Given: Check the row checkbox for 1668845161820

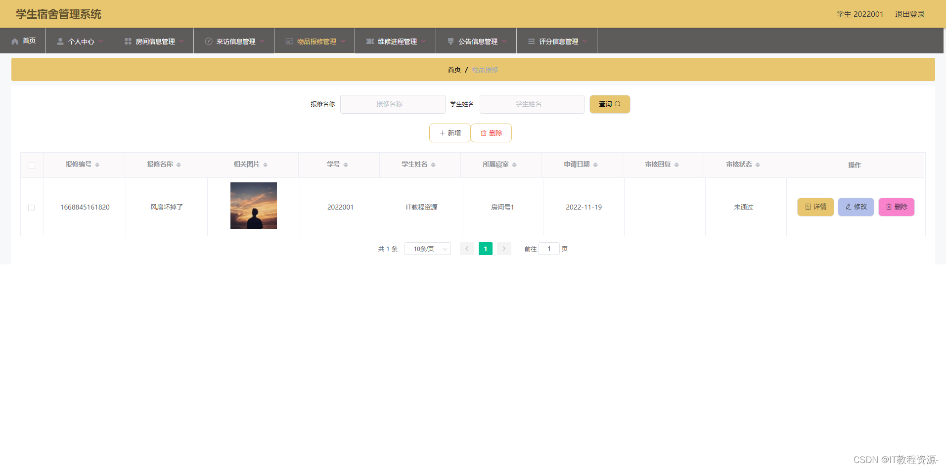Looking at the screenshot, I should point(32,208).
